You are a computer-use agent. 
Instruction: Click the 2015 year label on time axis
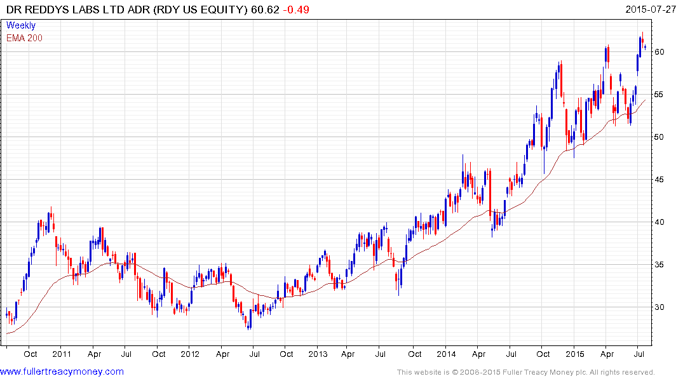(x=575, y=354)
